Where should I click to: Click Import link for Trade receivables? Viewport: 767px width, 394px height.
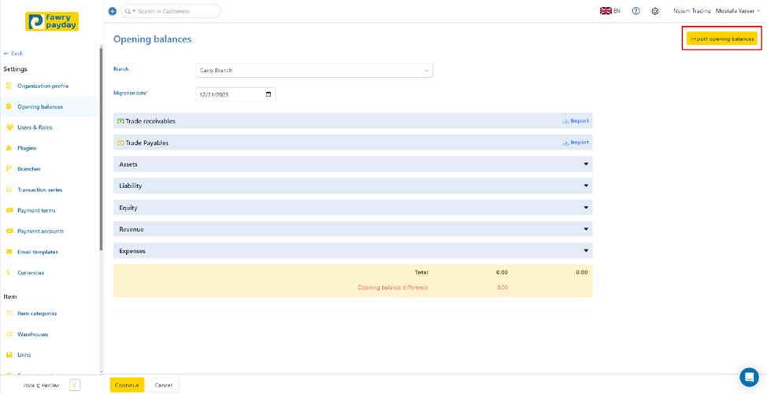[x=576, y=121]
